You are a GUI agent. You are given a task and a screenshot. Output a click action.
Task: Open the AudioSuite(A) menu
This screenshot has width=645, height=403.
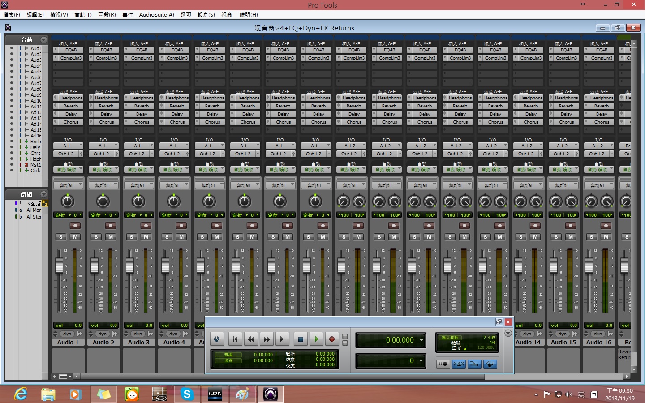click(156, 15)
